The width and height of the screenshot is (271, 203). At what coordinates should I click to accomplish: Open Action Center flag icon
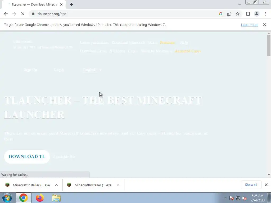point(232,198)
